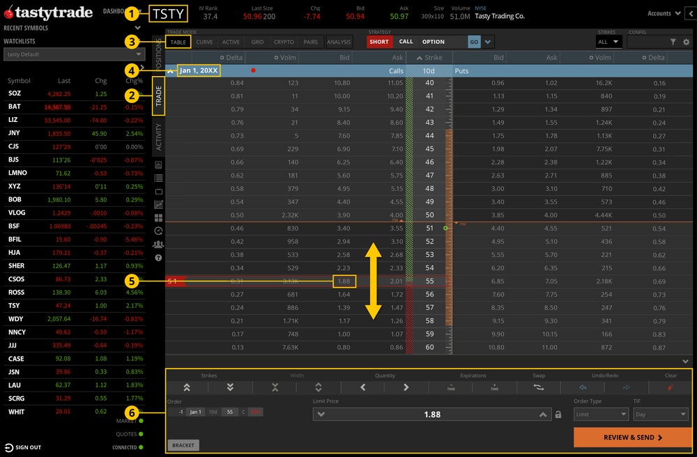
Task: Raise limit price with up arrow
Action: 543,415
